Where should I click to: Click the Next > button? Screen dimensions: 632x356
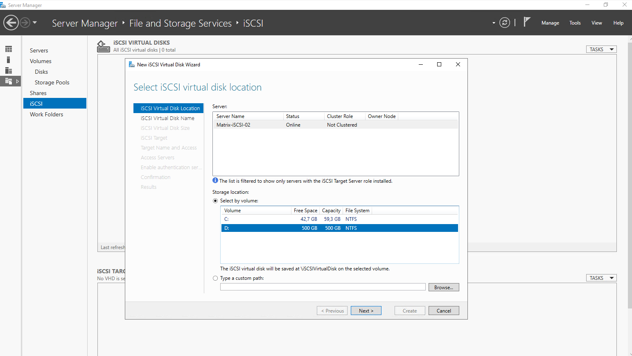click(366, 311)
